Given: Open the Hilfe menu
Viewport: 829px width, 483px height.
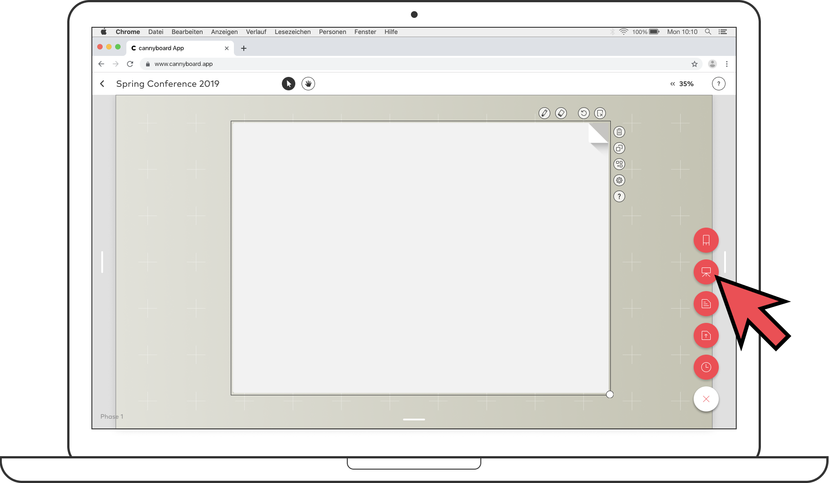Looking at the screenshot, I should coord(391,32).
